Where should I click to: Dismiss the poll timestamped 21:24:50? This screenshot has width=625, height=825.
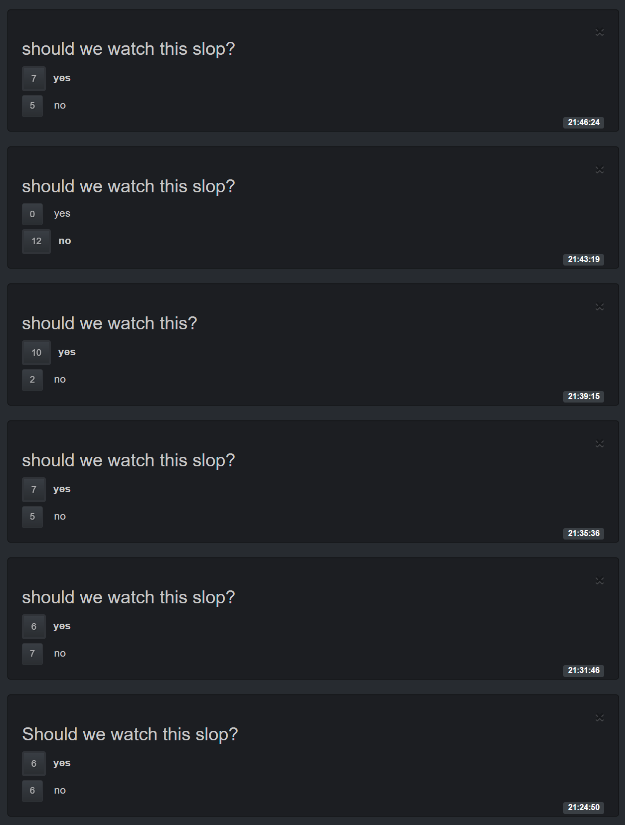tap(600, 718)
